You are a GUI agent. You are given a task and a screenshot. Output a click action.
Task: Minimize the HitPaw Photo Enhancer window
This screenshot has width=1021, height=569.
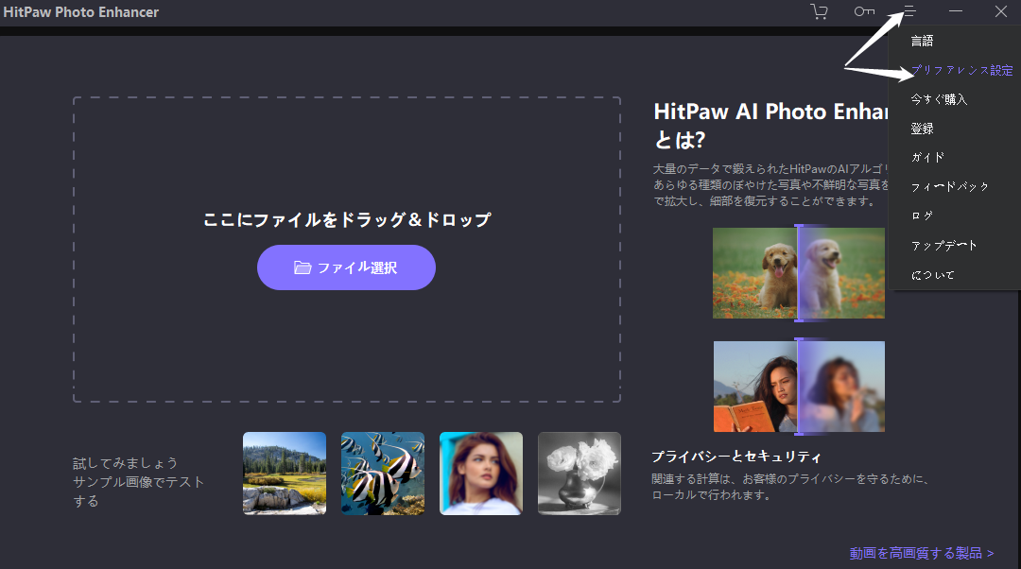coord(955,11)
